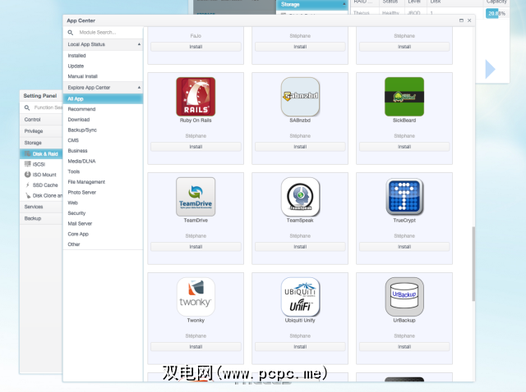Collapse the Explore App Center section
526x392 pixels.
coord(139,88)
